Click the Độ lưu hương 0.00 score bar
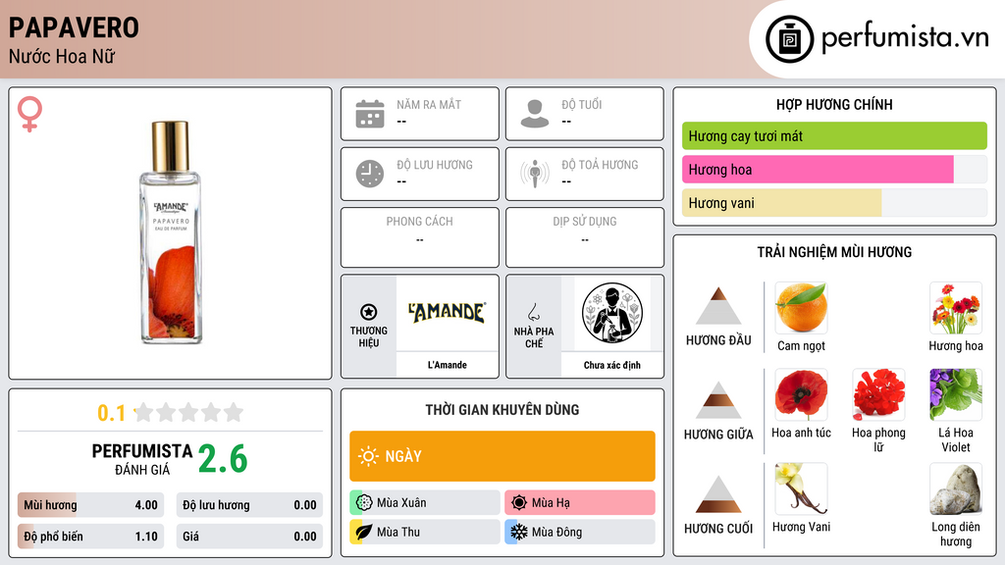 pyautogui.click(x=249, y=505)
